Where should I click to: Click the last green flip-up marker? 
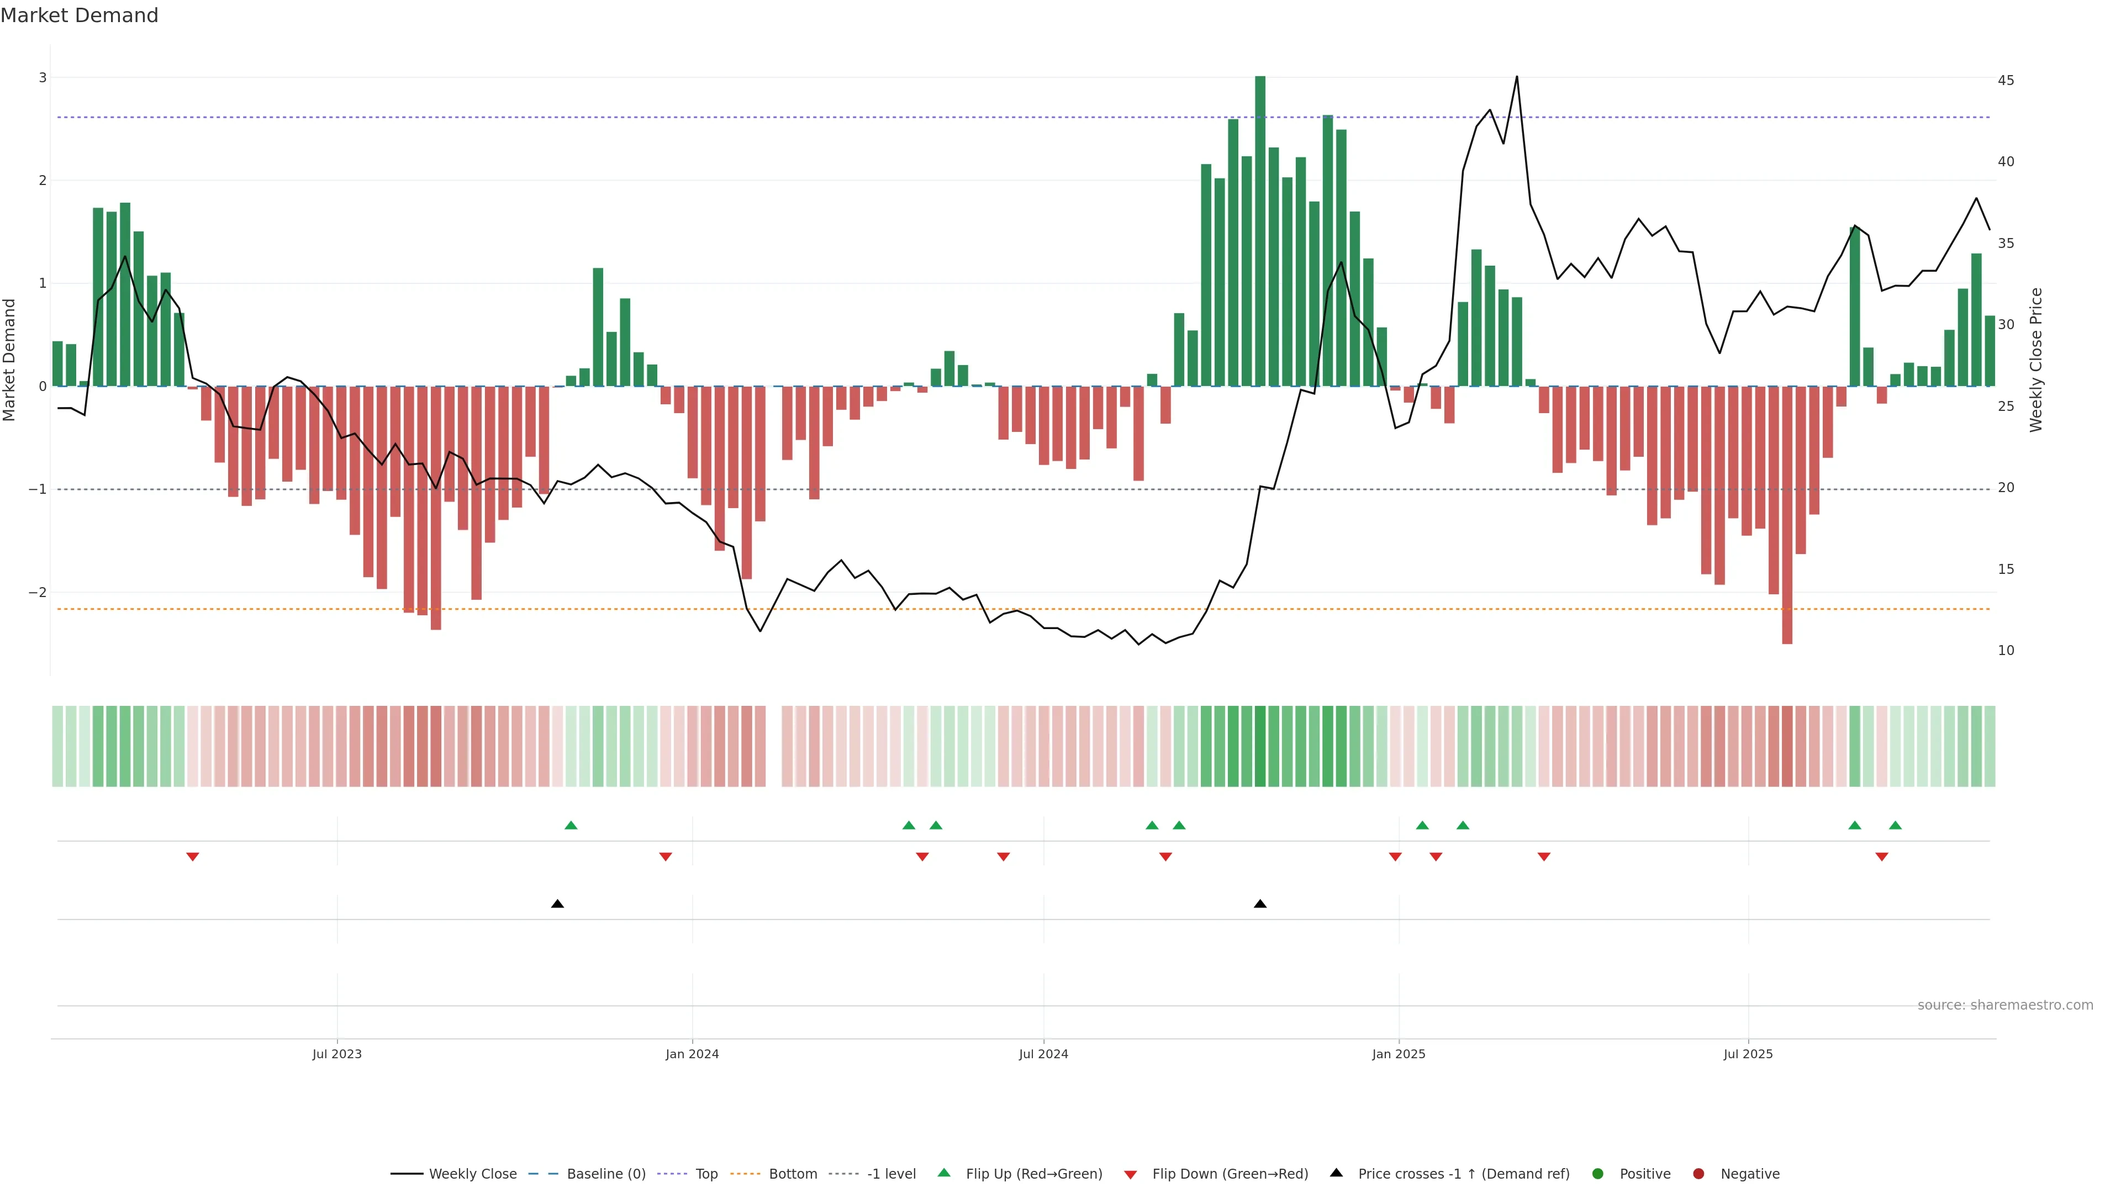pyautogui.click(x=1896, y=826)
